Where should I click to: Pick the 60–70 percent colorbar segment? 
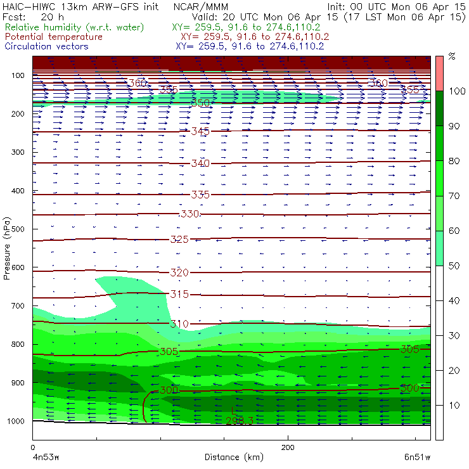pyautogui.click(x=439, y=213)
